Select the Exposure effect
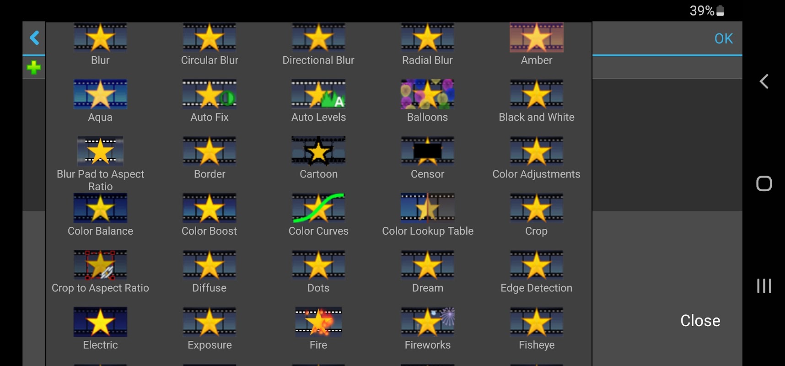This screenshot has height=366, width=785. click(x=210, y=322)
